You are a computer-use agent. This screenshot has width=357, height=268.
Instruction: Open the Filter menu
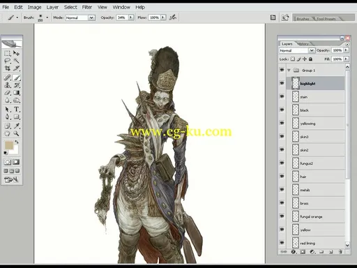click(87, 8)
